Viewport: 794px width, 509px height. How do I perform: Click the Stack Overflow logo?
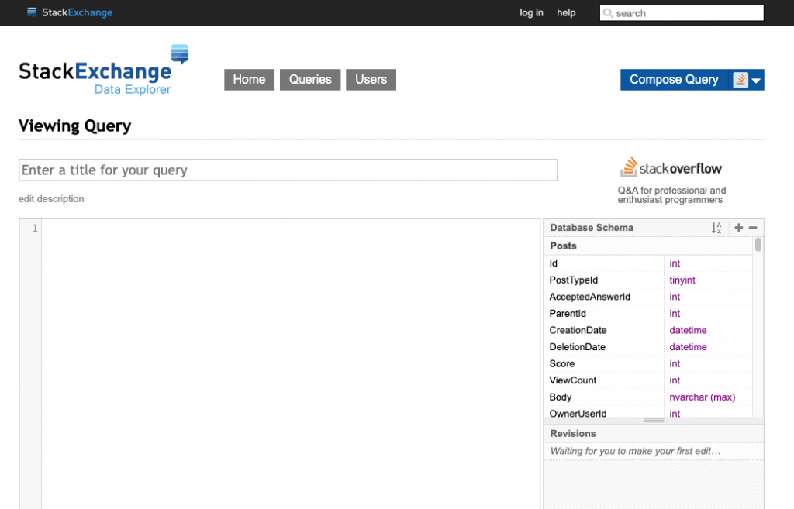[671, 167]
